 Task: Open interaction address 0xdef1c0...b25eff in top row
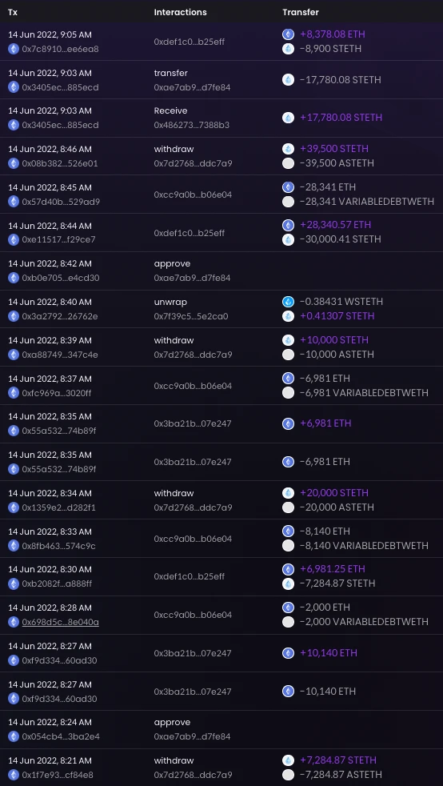click(x=190, y=42)
